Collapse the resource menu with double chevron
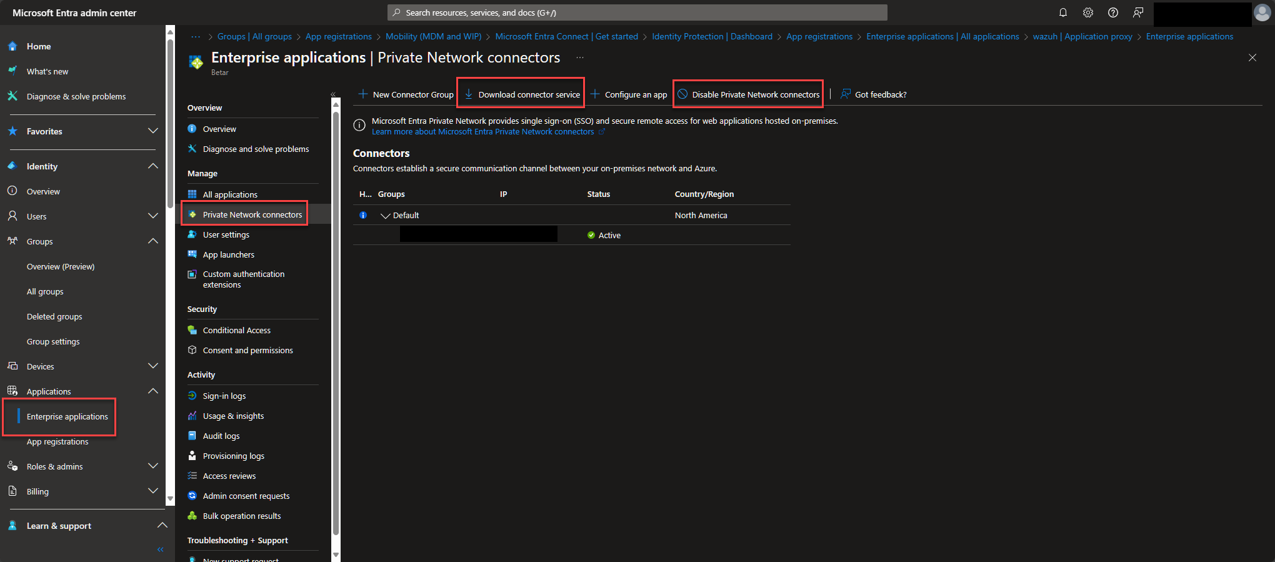The width and height of the screenshot is (1275, 562). [333, 94]
